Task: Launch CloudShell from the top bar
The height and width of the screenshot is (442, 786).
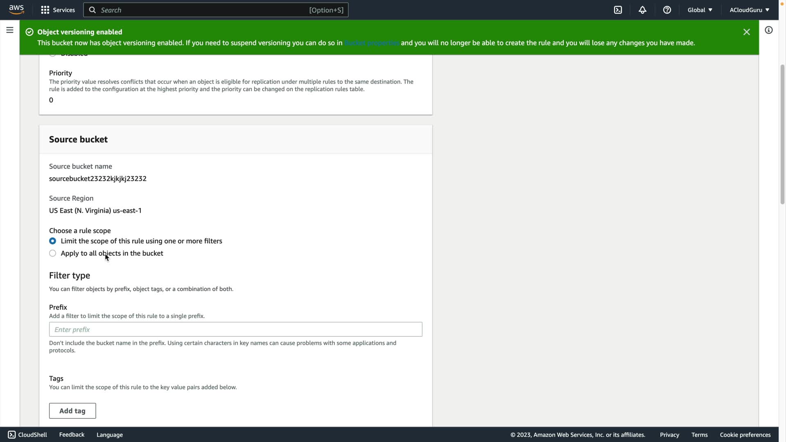Action: pyautogui.click(x=618, y=10)
